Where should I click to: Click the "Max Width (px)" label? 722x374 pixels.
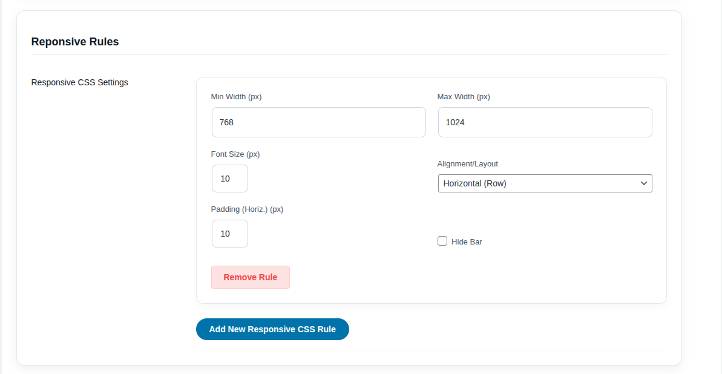click(x=464, y=96)
